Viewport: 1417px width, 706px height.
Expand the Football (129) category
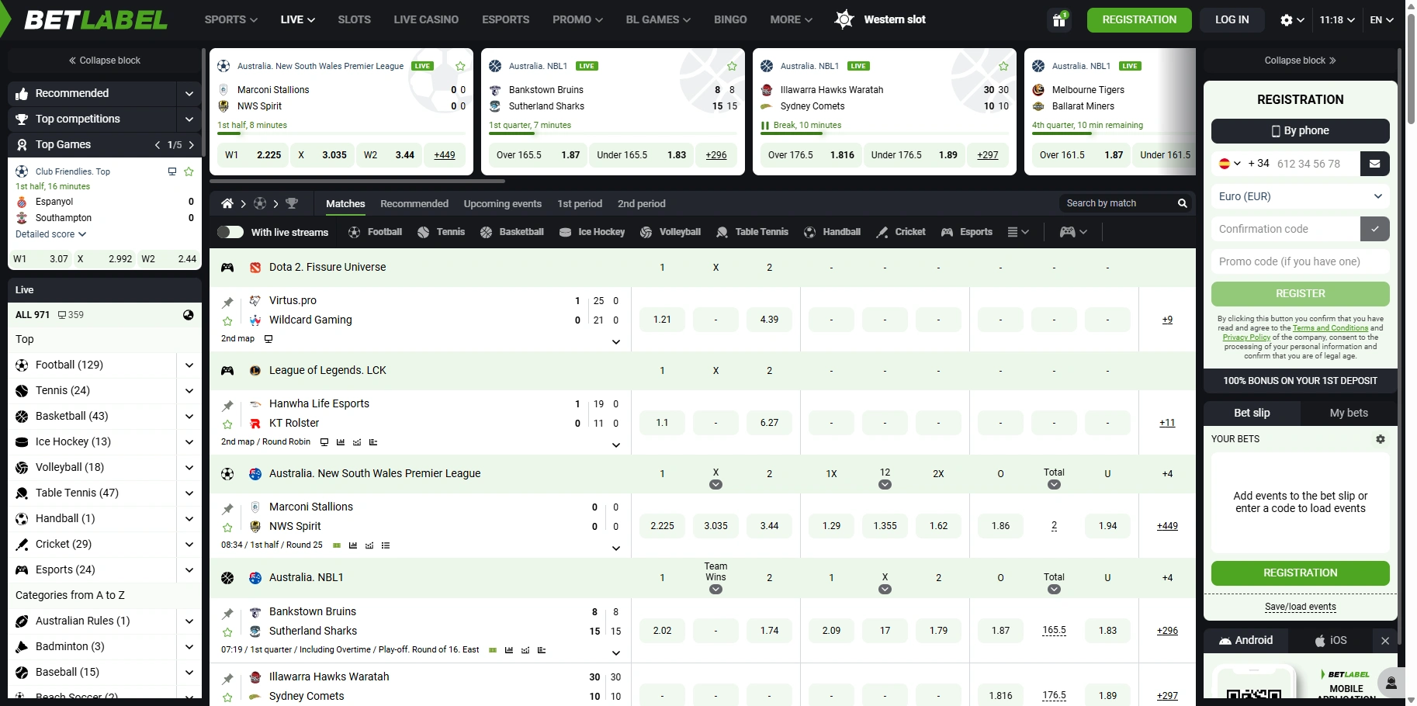(189, 365)
